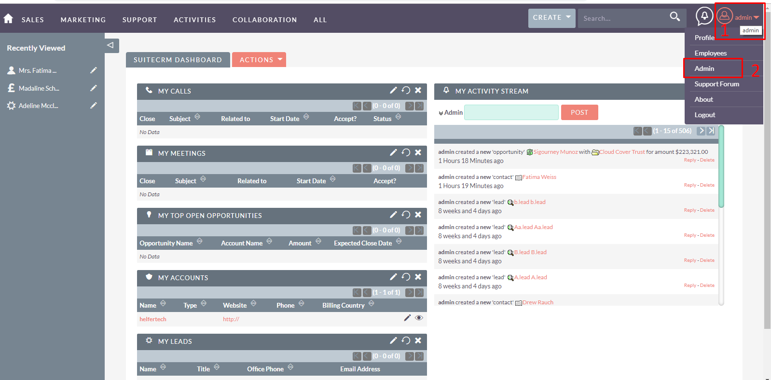Edit Adeline Mccl... recently viewed record
The height and width of the screenshot is (380, 771).
click(94, 106)
